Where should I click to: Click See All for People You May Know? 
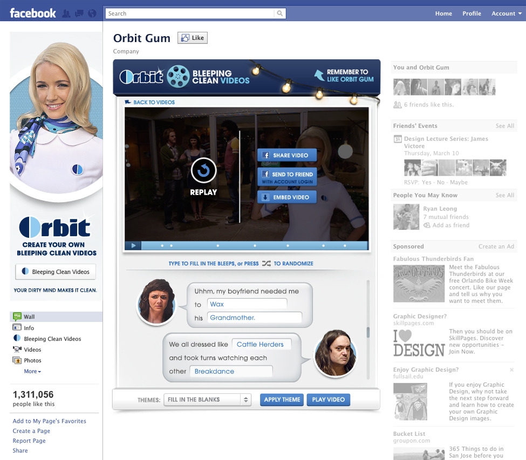pyautogui.click(x=504, y=195)
